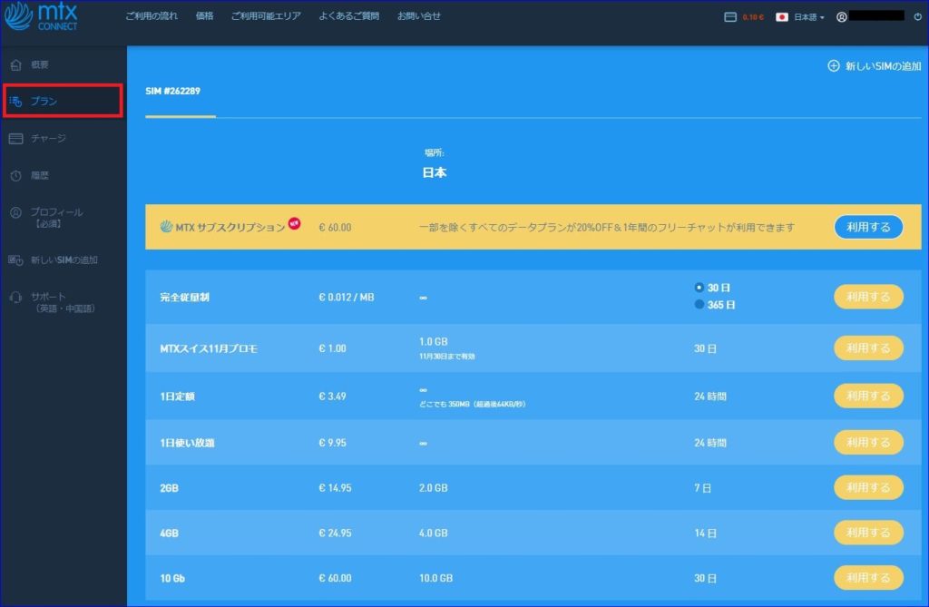Click the チャージ card icon in sidebar
This screenshot has width=929, height=607.
(x=15, y=139)
